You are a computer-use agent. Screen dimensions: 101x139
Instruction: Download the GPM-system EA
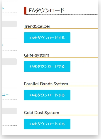tap(47, 66)
